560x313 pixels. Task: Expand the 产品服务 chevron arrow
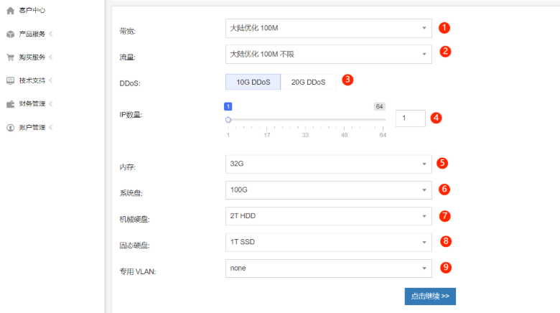[x=51, y=34]
